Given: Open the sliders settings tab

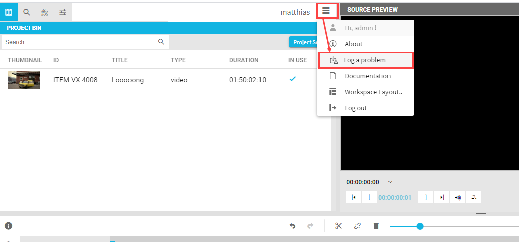Looking at the screenshot, I should tap(63, 12).
